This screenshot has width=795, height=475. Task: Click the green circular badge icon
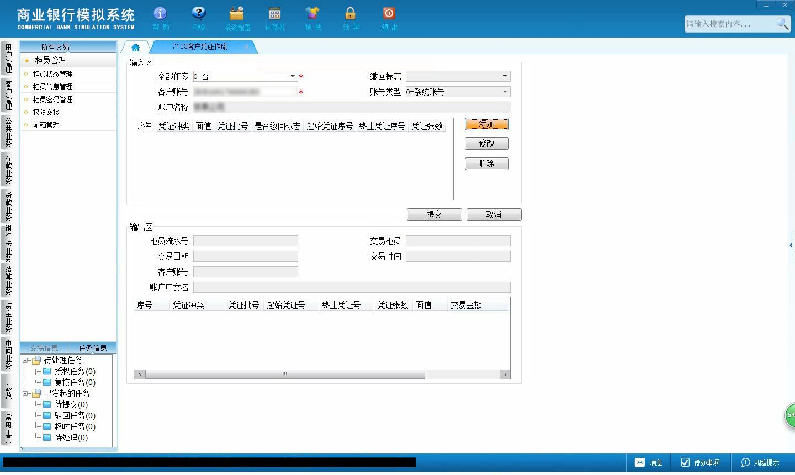coord(790,415)
